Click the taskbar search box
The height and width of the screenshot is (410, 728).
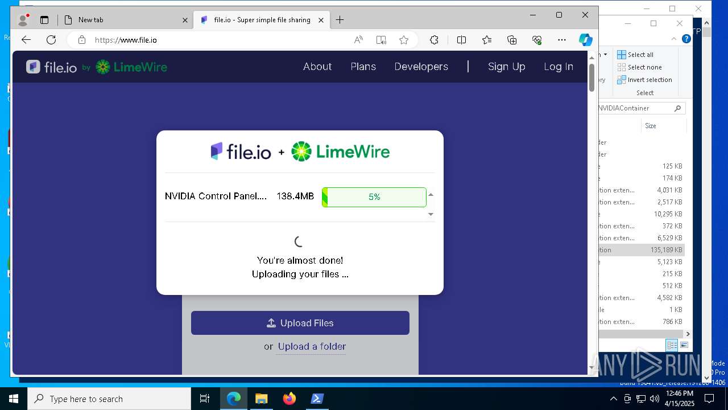coord(109,399)
